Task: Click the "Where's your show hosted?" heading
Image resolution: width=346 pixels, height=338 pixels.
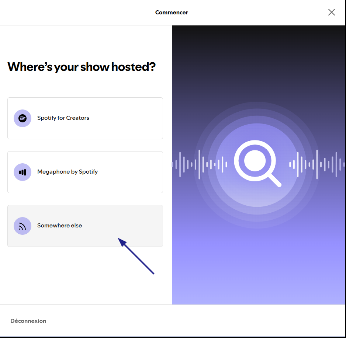Action: (82, 67)
